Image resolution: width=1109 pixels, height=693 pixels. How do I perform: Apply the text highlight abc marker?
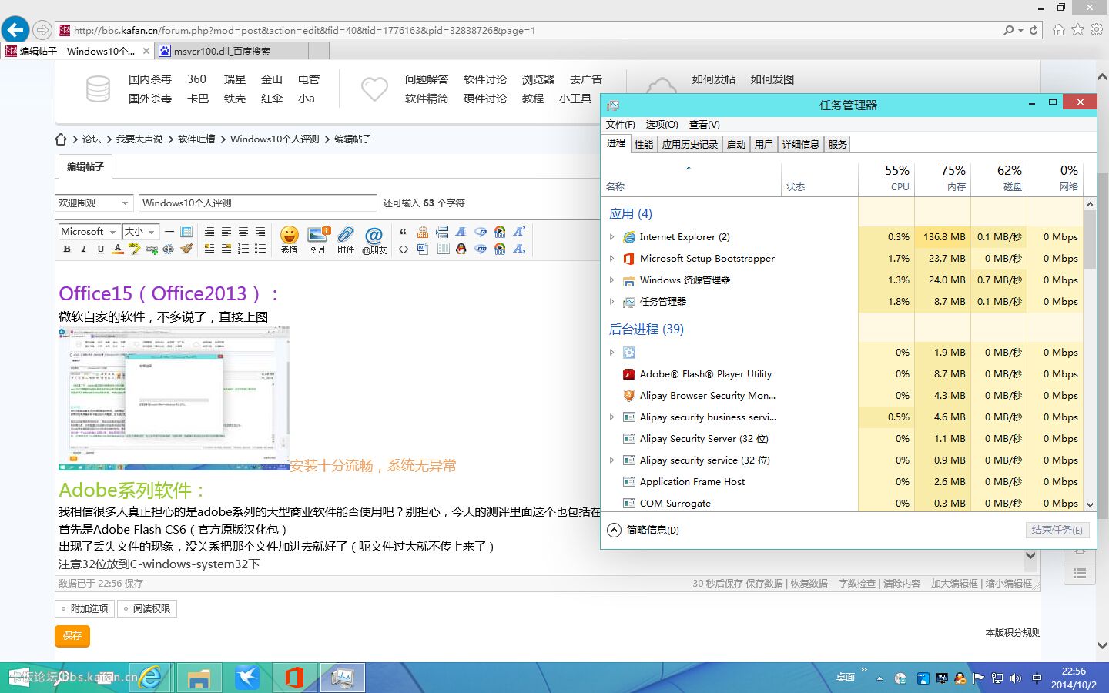[134, 249]
